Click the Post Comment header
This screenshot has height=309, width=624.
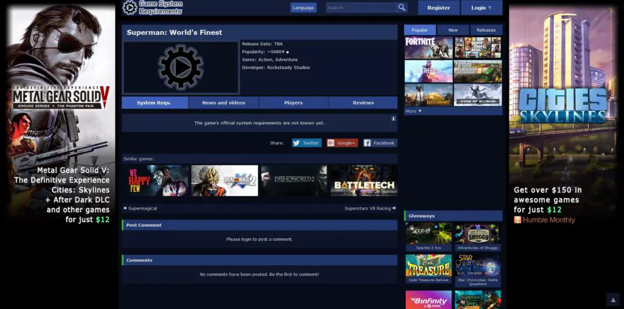(x=260, y=225)
